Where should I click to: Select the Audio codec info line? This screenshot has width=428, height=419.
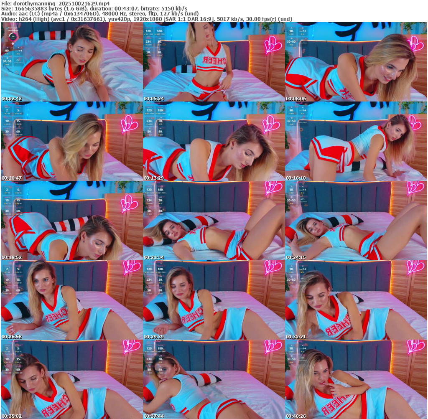[99, 13]
